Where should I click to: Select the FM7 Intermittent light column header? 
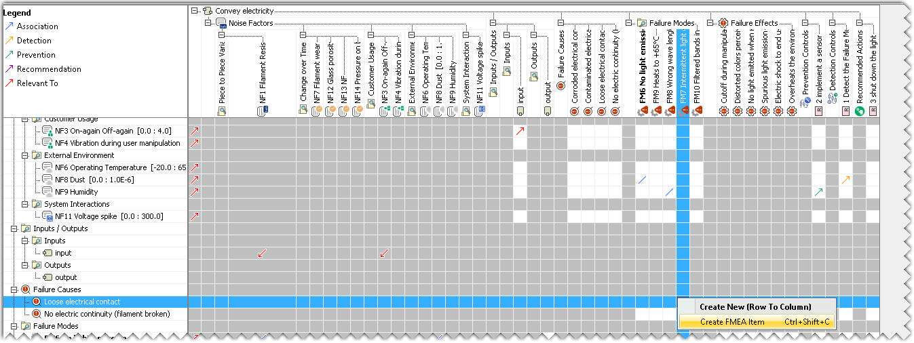(683, 73)
